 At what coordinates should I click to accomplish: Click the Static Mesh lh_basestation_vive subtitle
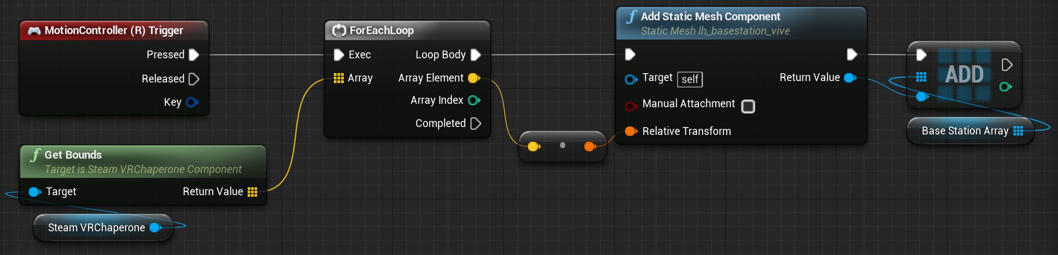pyautogui.click(x=715, y=31)
